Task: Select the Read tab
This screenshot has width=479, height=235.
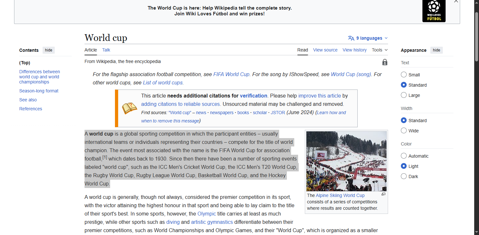Action: pos(303,50)
